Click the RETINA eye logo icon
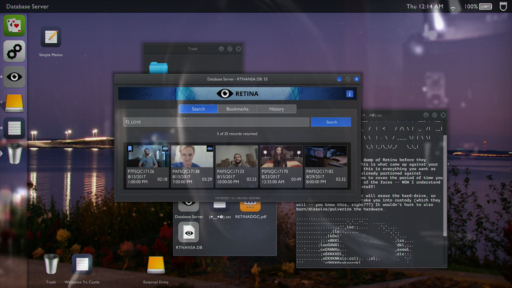Image resolution: width=512 pixels, height=288 pixels. pos(225,93)
